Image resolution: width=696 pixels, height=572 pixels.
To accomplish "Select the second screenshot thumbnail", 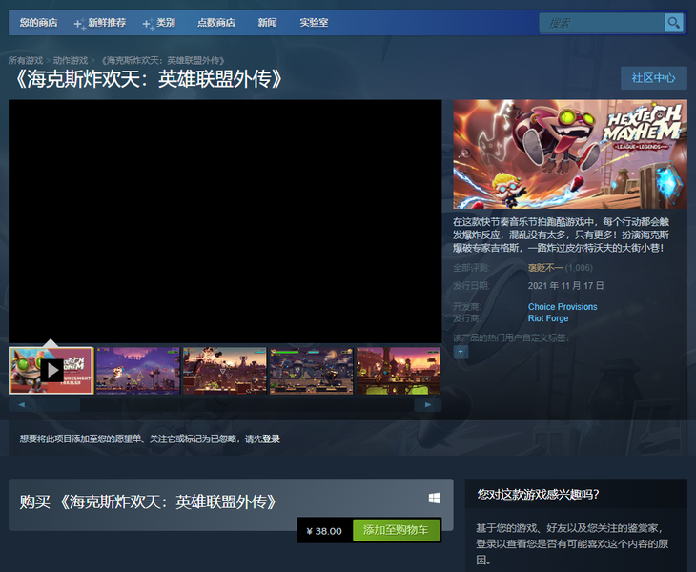I will (x=138, y=371).
